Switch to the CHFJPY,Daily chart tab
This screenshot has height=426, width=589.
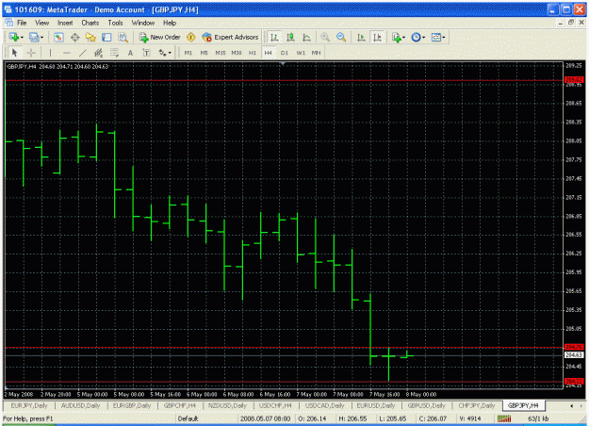click(x=476, y=405)
